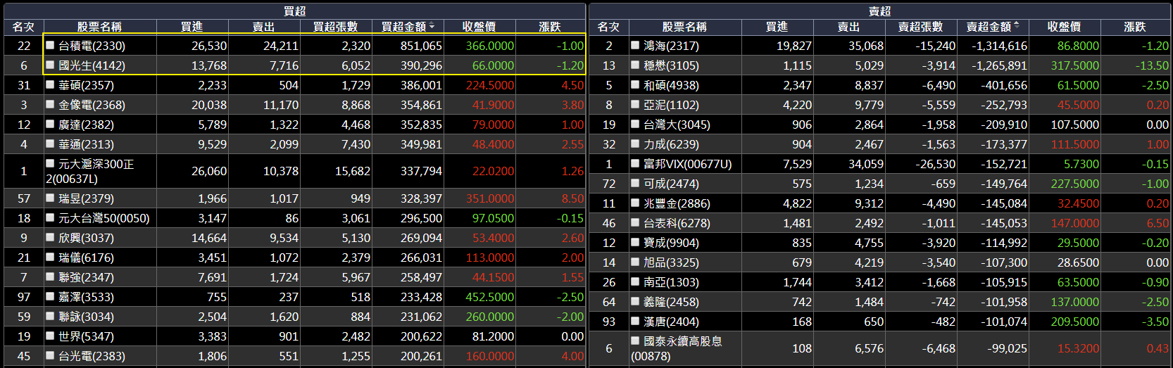Viewport: 1173px width, 368px height.
Task: Click stock name 旭品(3325)
Action: pos(671,262)
